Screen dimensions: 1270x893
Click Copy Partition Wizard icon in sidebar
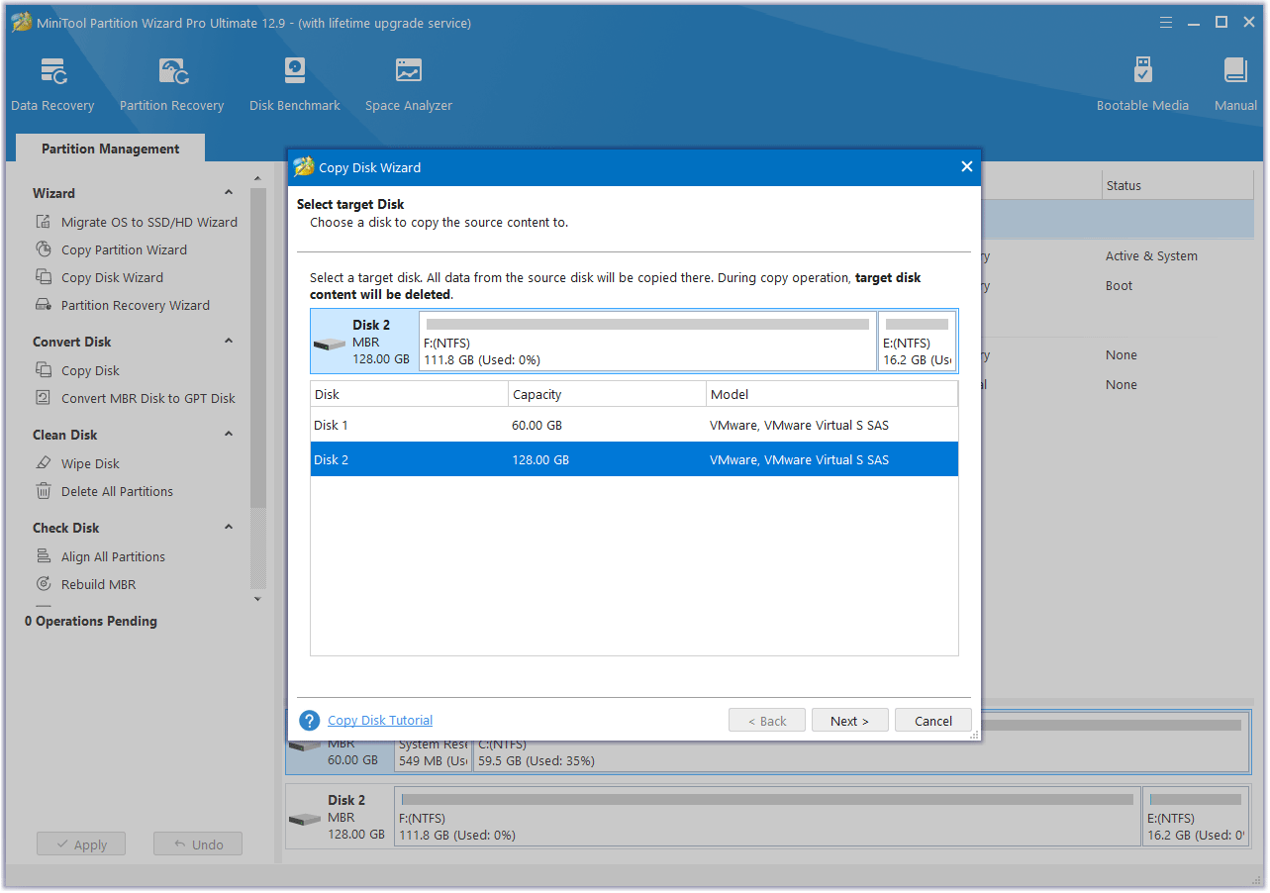44,249
